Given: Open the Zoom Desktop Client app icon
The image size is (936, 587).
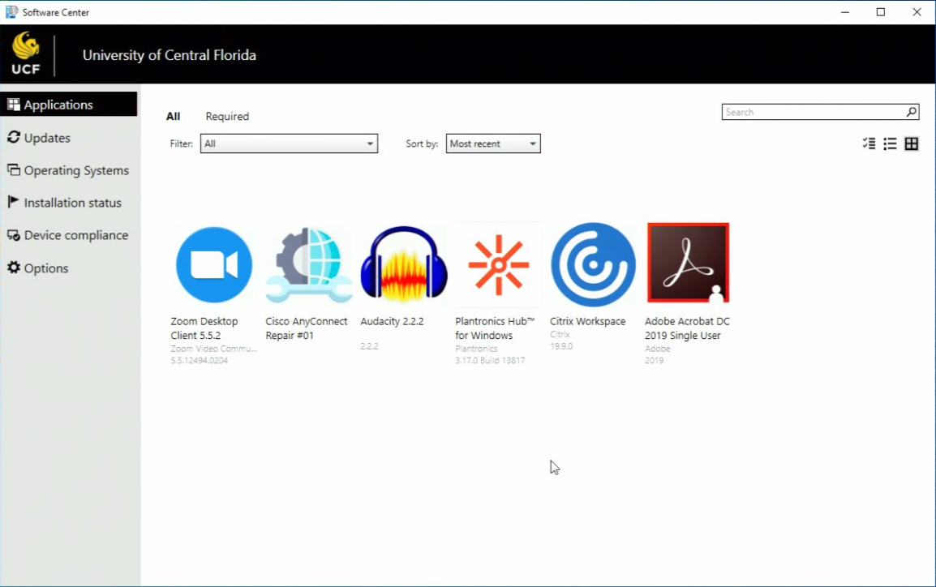Looking at the screenshot, I should (x=213, y=265).
